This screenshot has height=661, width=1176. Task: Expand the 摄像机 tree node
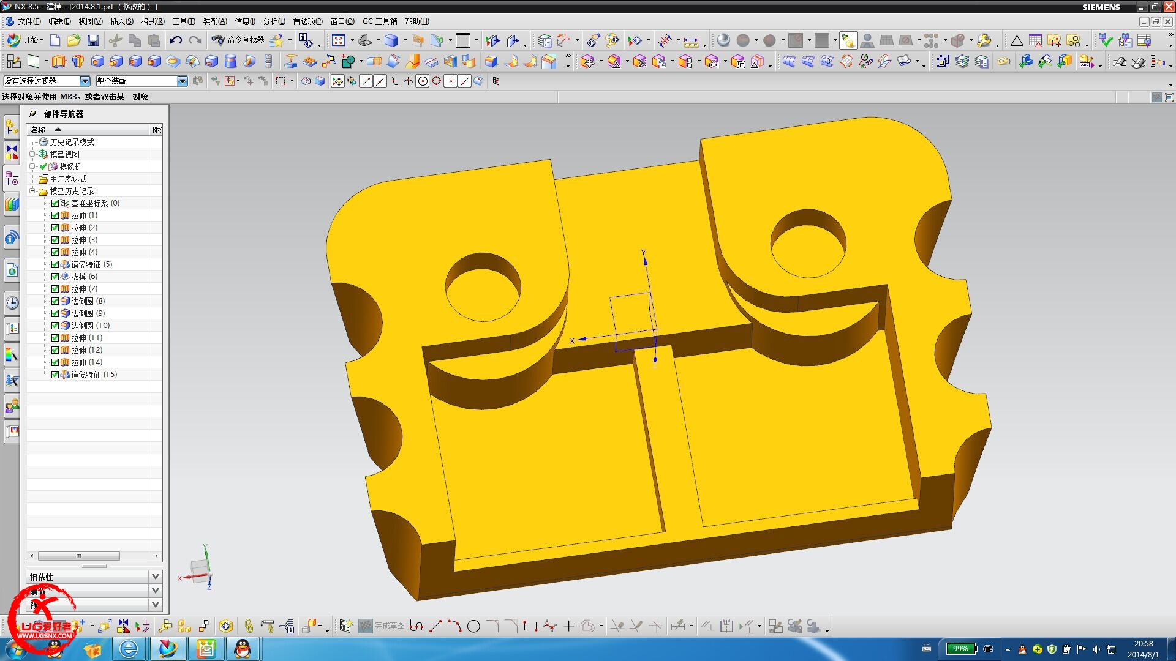(32, 166)
